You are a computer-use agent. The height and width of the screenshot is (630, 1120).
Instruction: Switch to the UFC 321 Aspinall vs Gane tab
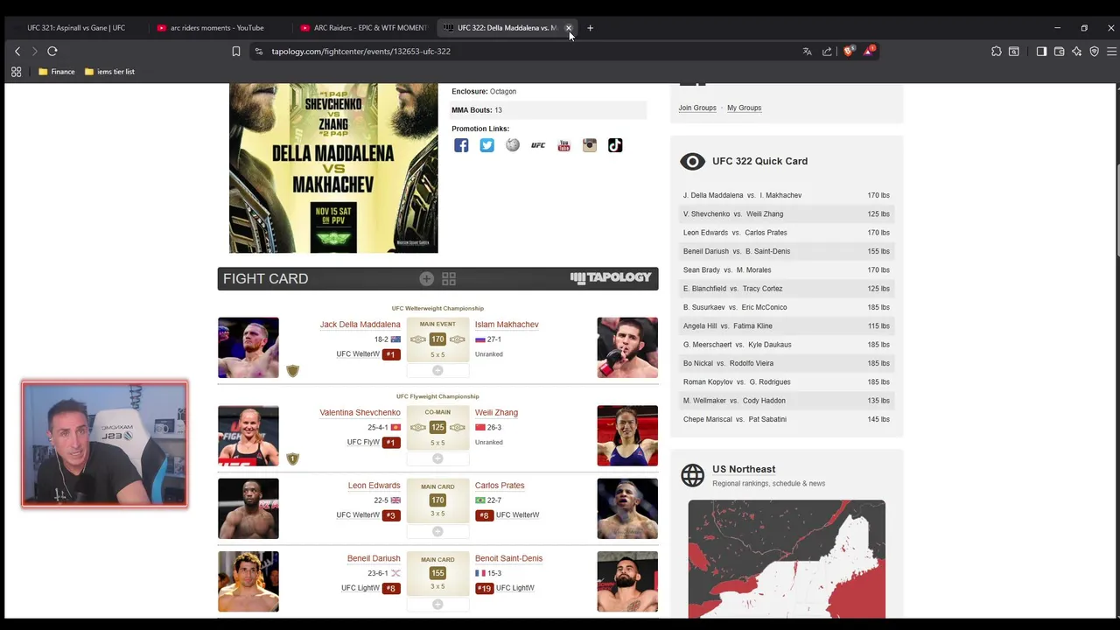[x=74, y=28]
